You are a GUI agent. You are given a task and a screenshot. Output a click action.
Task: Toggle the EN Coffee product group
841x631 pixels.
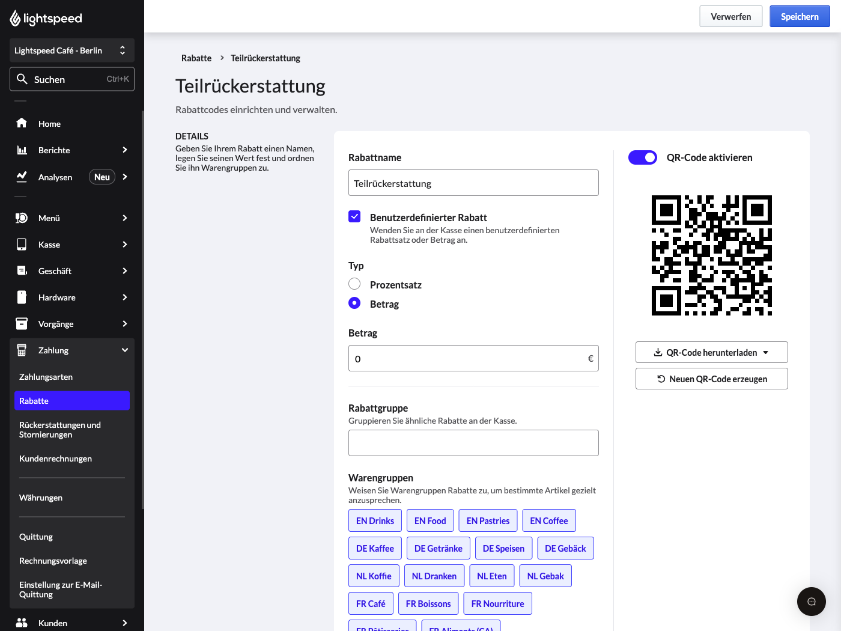pos(549,520)
